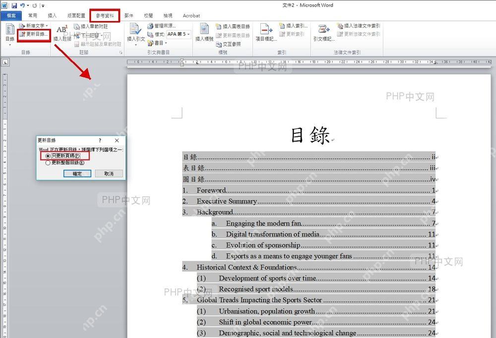
Task: Click 插入索引 (Insert Index)
Action: 294,26
